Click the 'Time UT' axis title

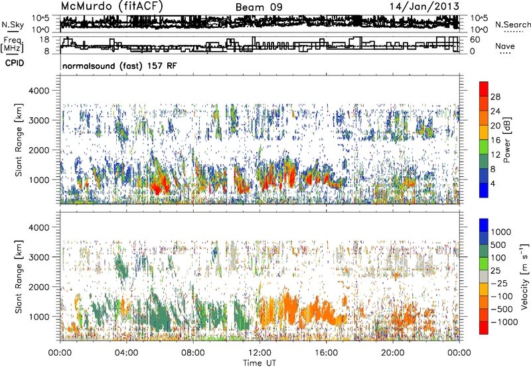click(260, 362)
